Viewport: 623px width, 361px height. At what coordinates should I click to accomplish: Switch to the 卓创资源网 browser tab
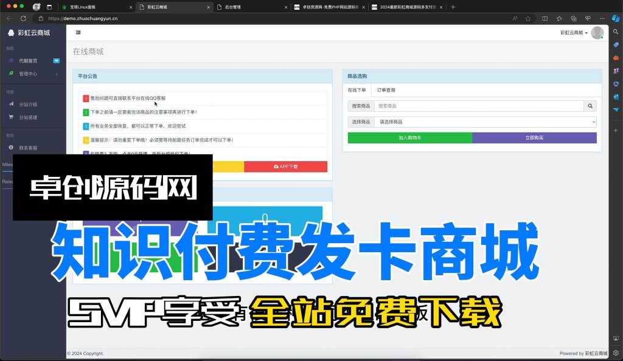[328, 7]
